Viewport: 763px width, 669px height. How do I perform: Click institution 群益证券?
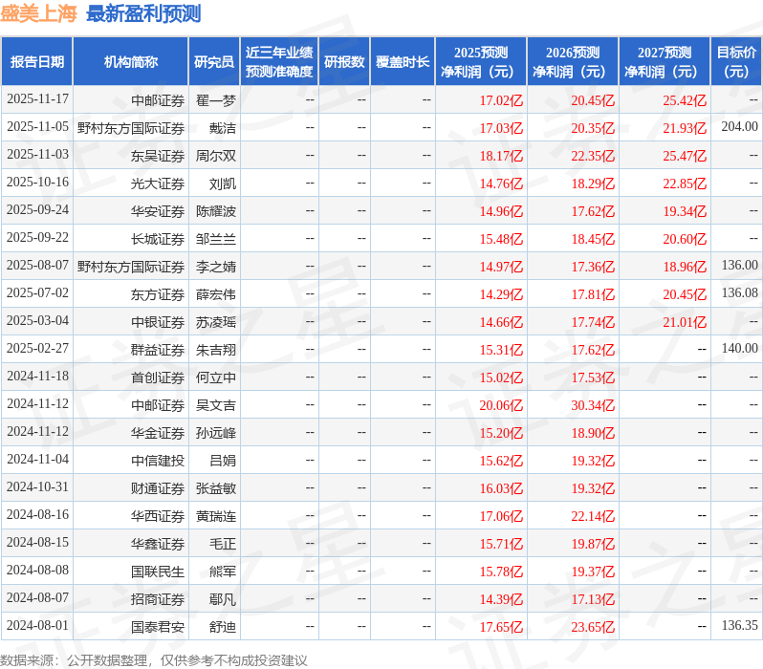pyautogui.click(x=158, y=351)
